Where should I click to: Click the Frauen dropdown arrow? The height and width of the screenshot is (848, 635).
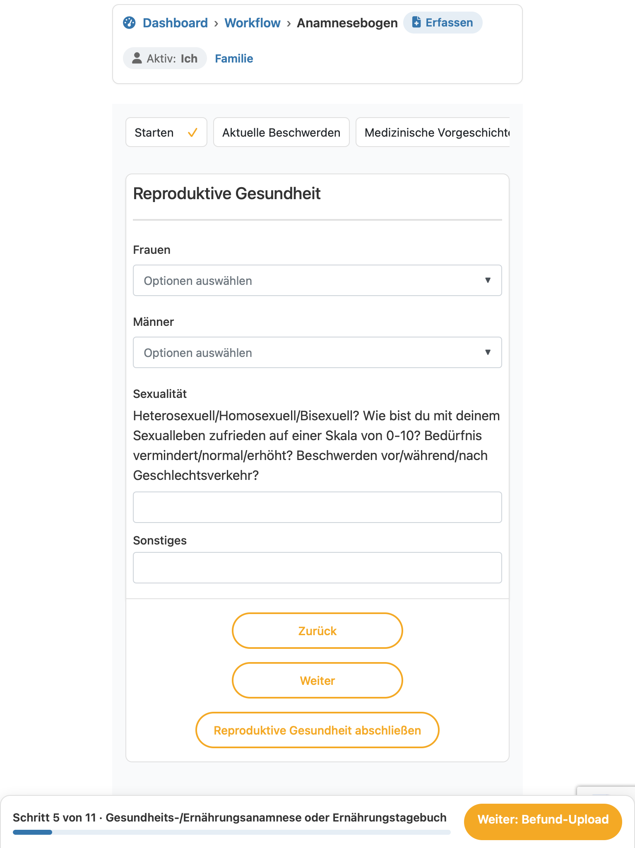point(488,280)
